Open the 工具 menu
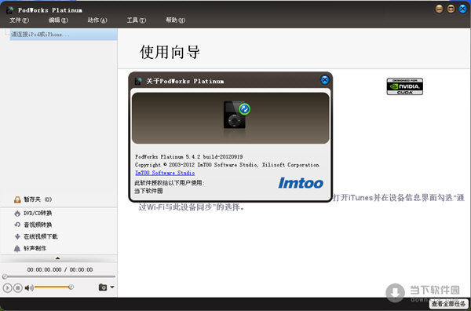The image size is (471, 311). tap(137, 20)
